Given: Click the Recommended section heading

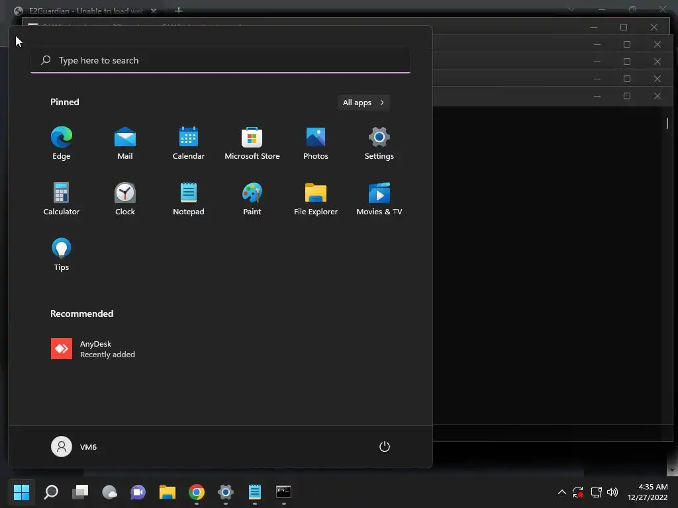Looking at the screenshot, I should tap(81, 314).
